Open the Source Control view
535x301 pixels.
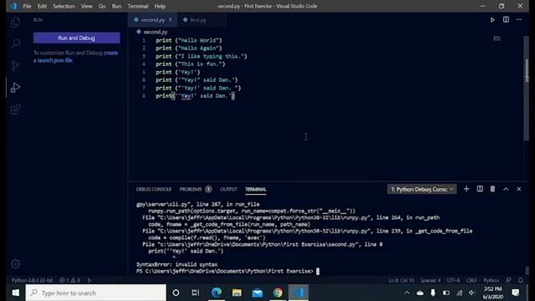[15, 65]
